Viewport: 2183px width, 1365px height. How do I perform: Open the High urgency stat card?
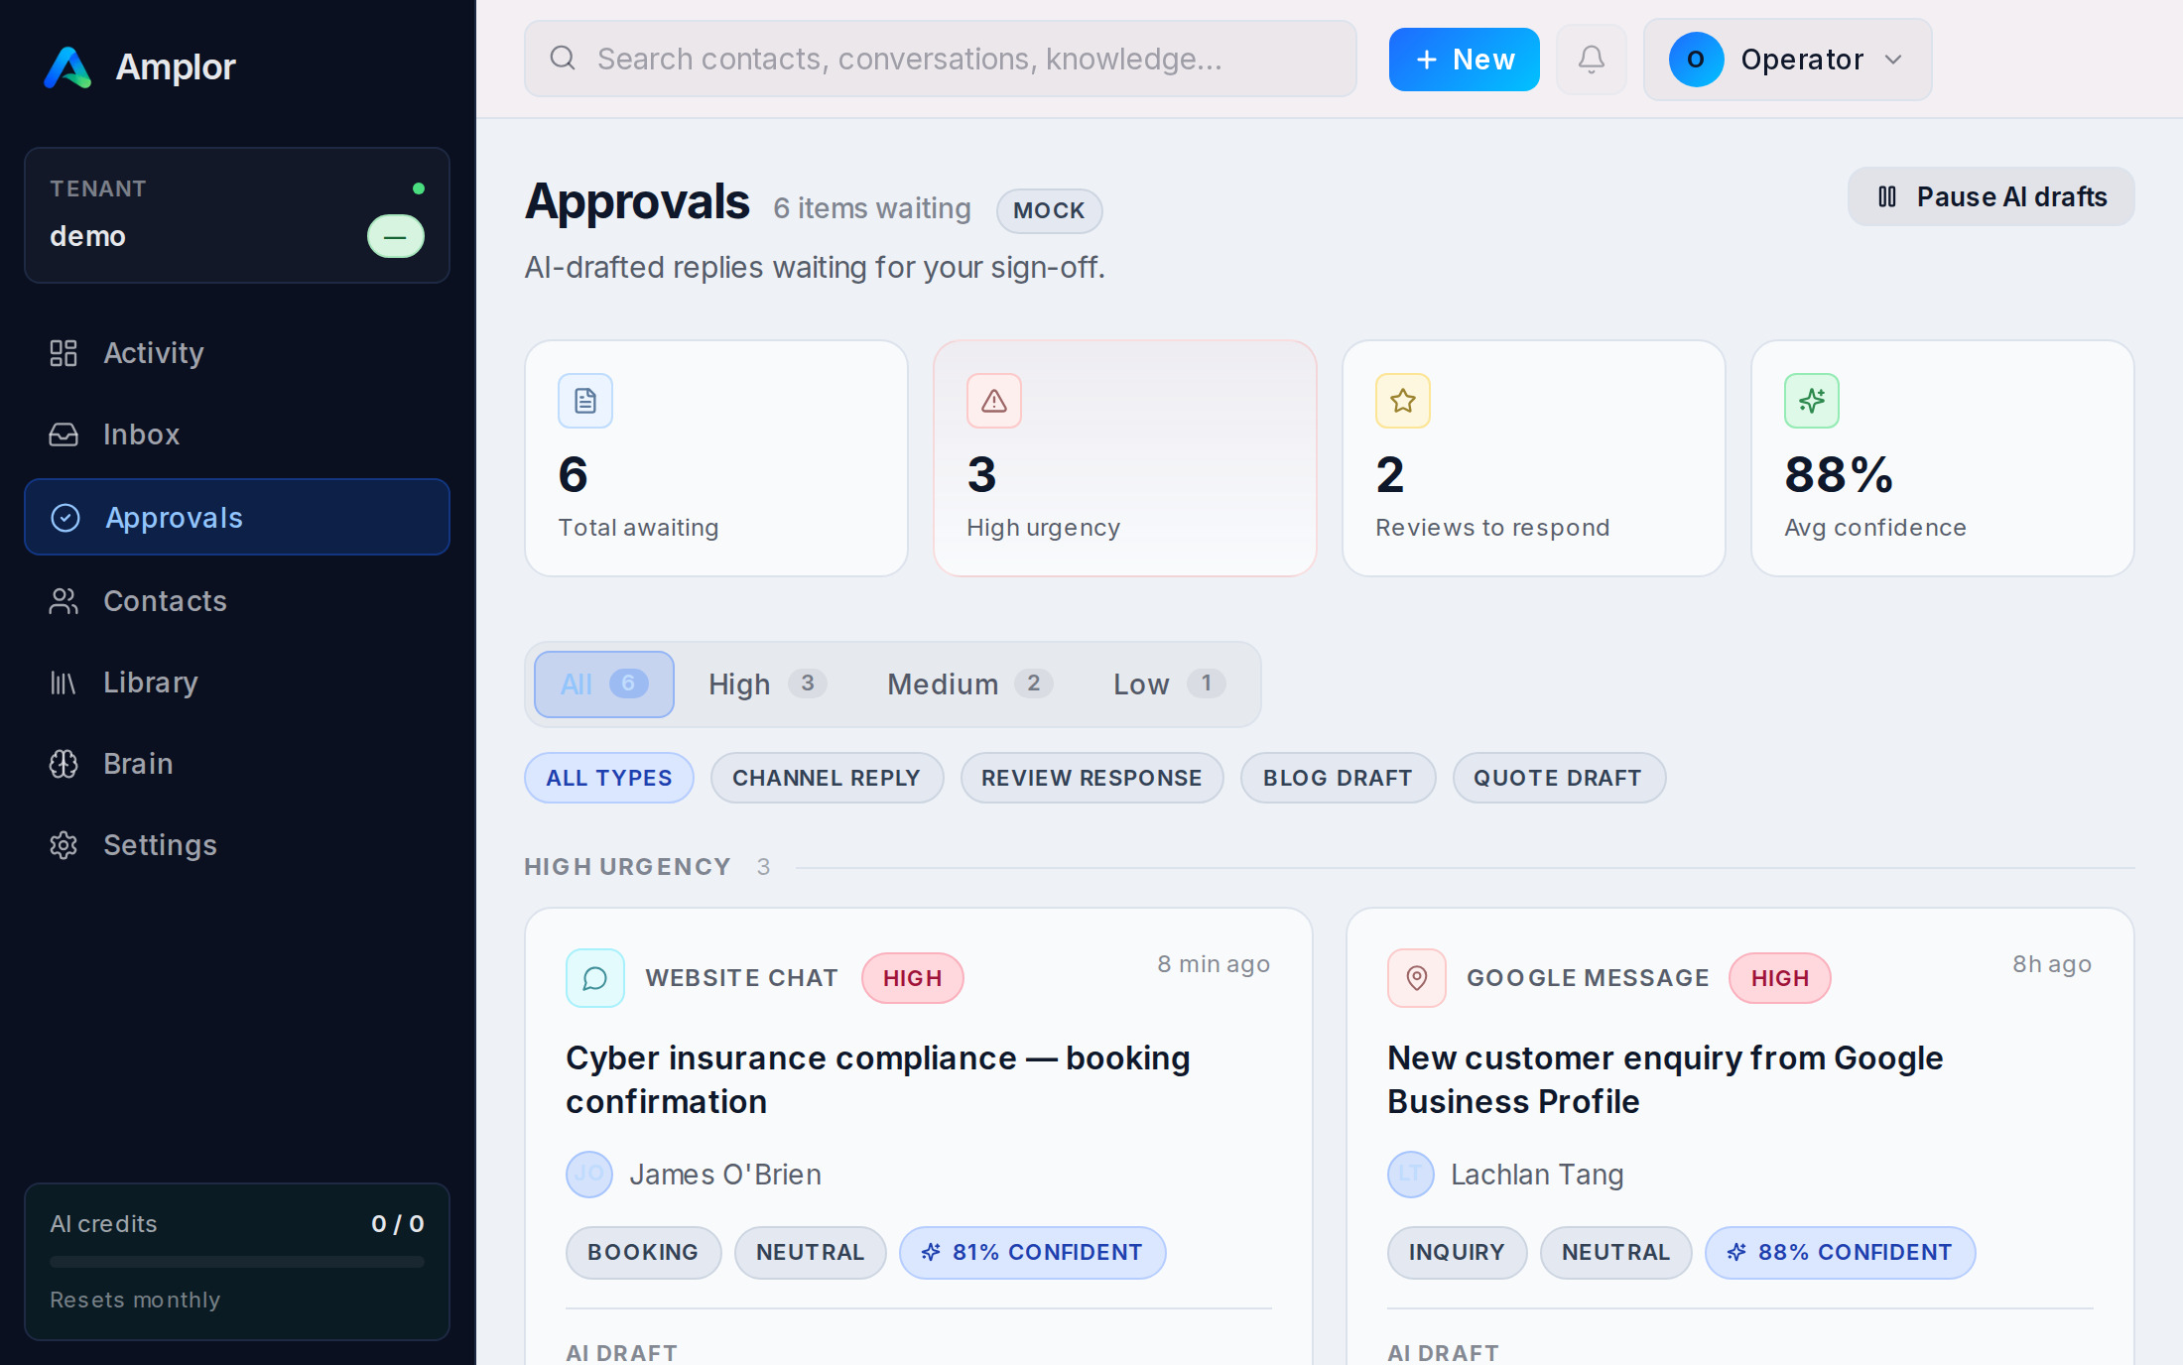tap(1125, 458)
